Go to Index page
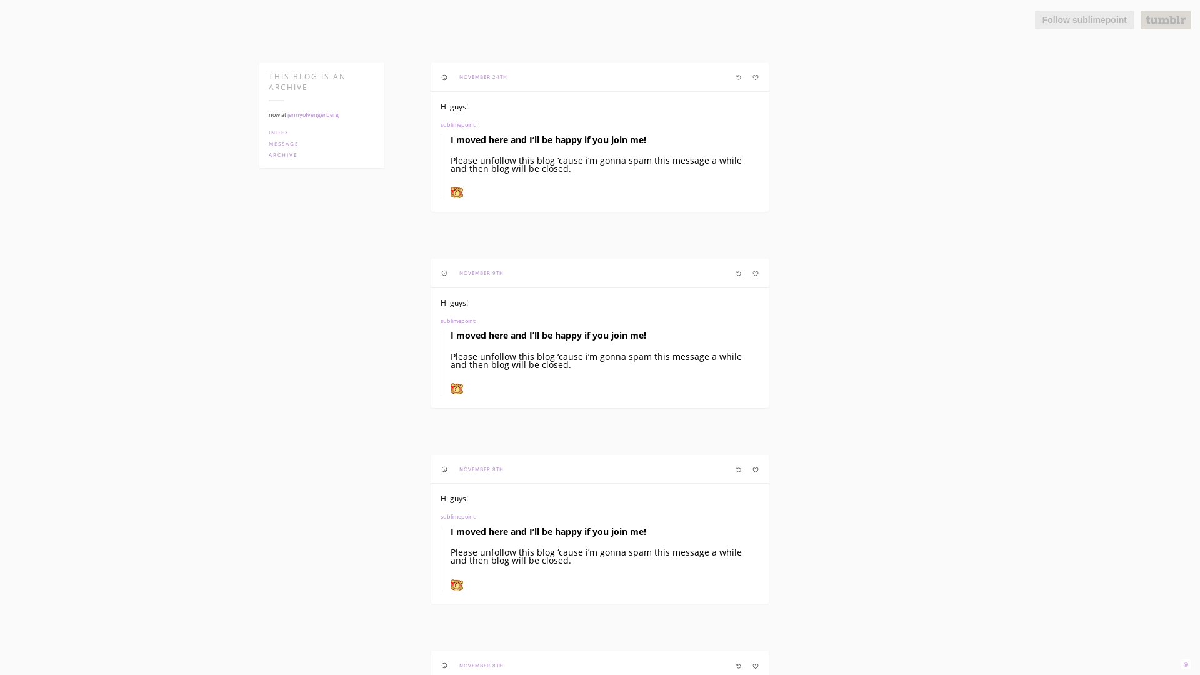This screenshot has width=1200, height=675. 279,132
